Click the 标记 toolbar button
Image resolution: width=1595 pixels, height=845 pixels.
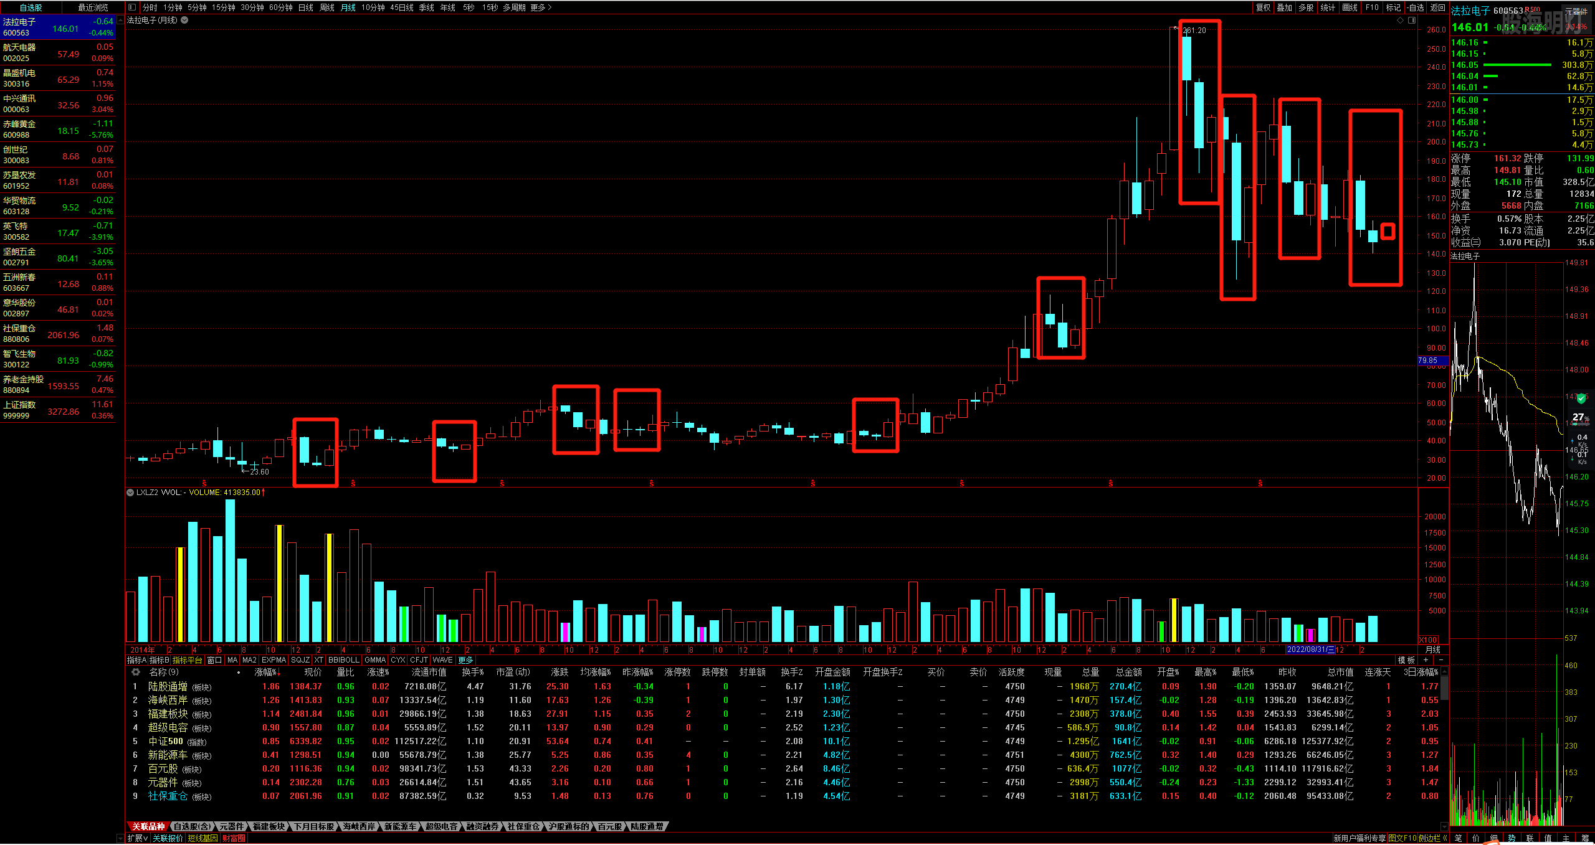(x=1393, y=7)
